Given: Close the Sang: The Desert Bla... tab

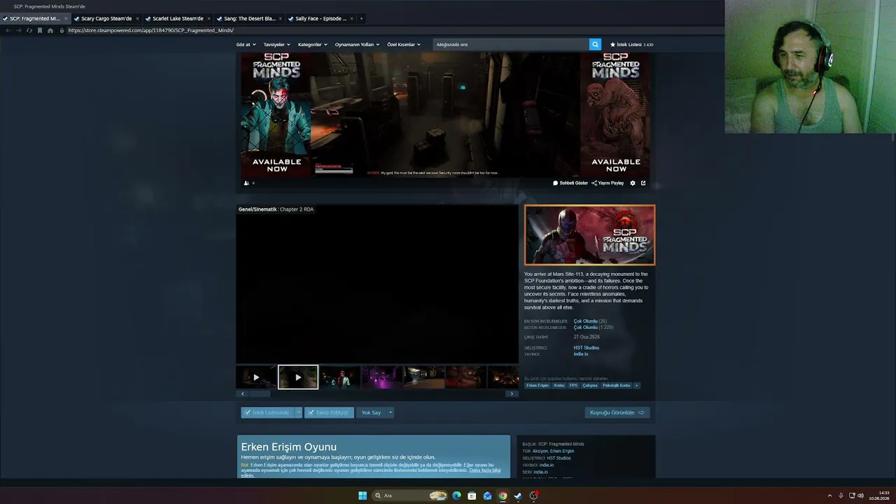Looking at the screenshot, I should pyautogui.click(x=280, y=19).
